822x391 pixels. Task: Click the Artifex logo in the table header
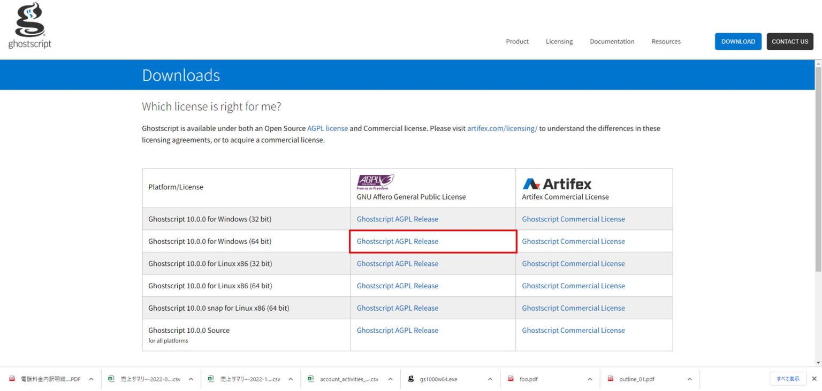(557, 184)
